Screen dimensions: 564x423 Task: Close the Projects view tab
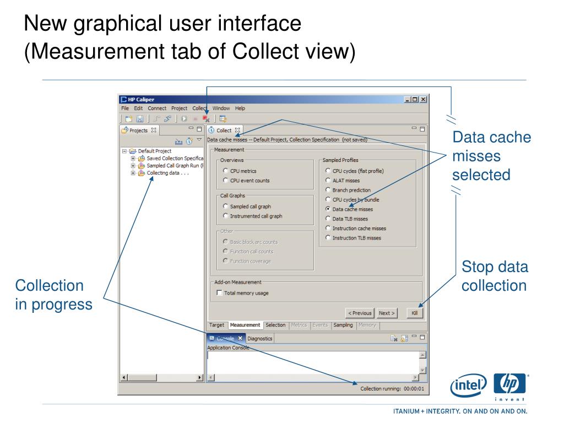pos(154,130)
